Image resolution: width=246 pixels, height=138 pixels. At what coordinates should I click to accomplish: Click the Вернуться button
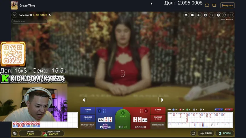pyautogui.click(x=228, y=5)
